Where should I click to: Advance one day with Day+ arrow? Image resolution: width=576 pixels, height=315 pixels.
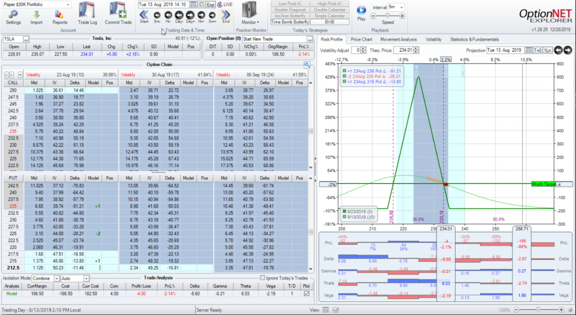coord(190,15)
